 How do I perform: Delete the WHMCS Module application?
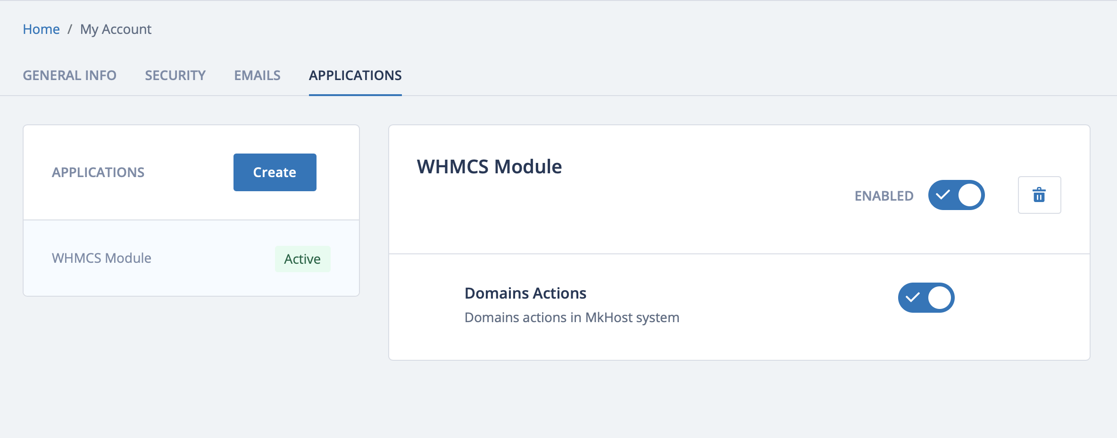coord(1039,195)
